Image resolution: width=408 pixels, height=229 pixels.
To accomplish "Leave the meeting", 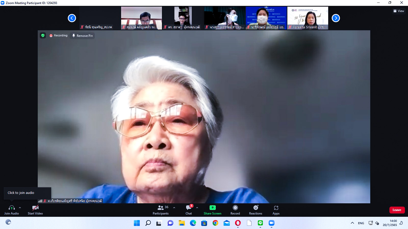I will (x=397, y=210).
